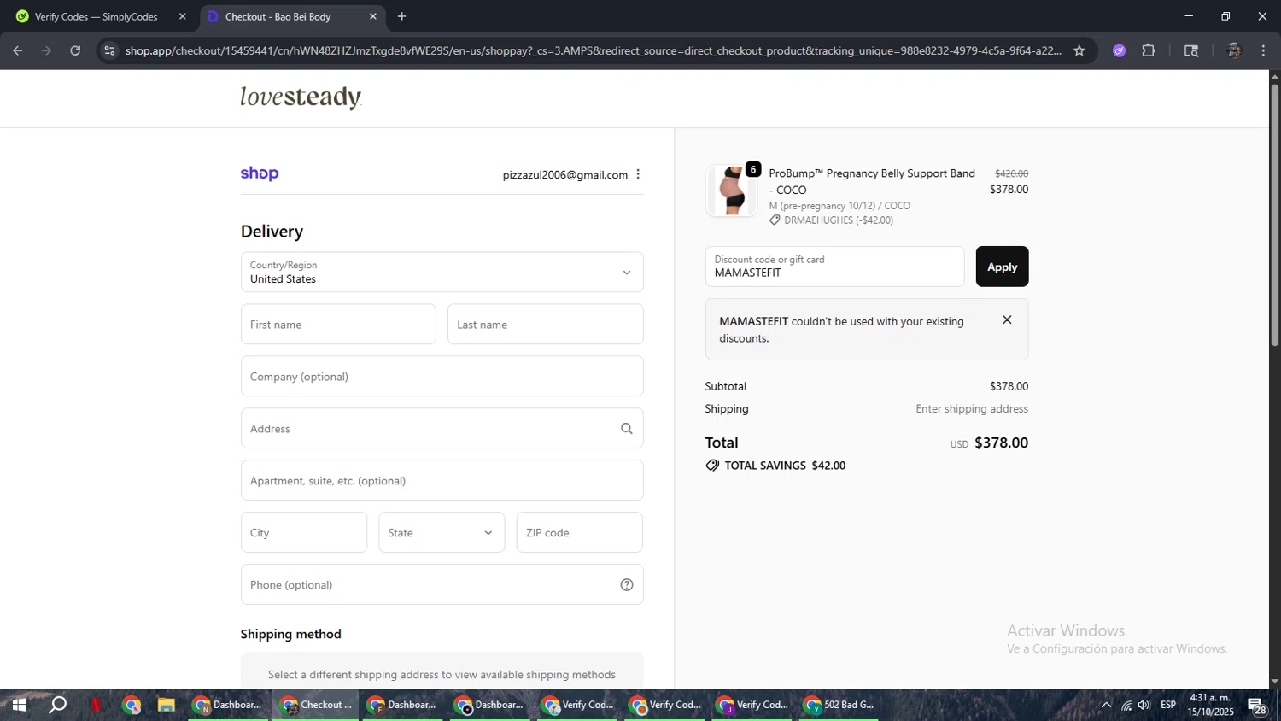Focus the City field

(304, 533)
